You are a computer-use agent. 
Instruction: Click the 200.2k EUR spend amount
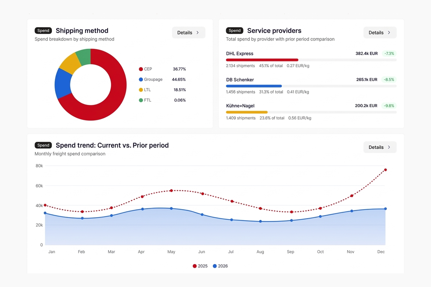tap(366, 106)
